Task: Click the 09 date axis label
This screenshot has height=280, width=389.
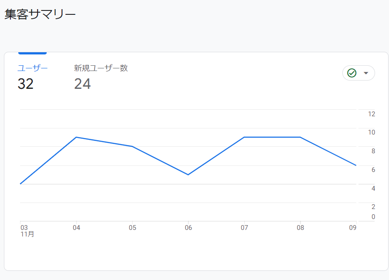Action: click(352, 228)
